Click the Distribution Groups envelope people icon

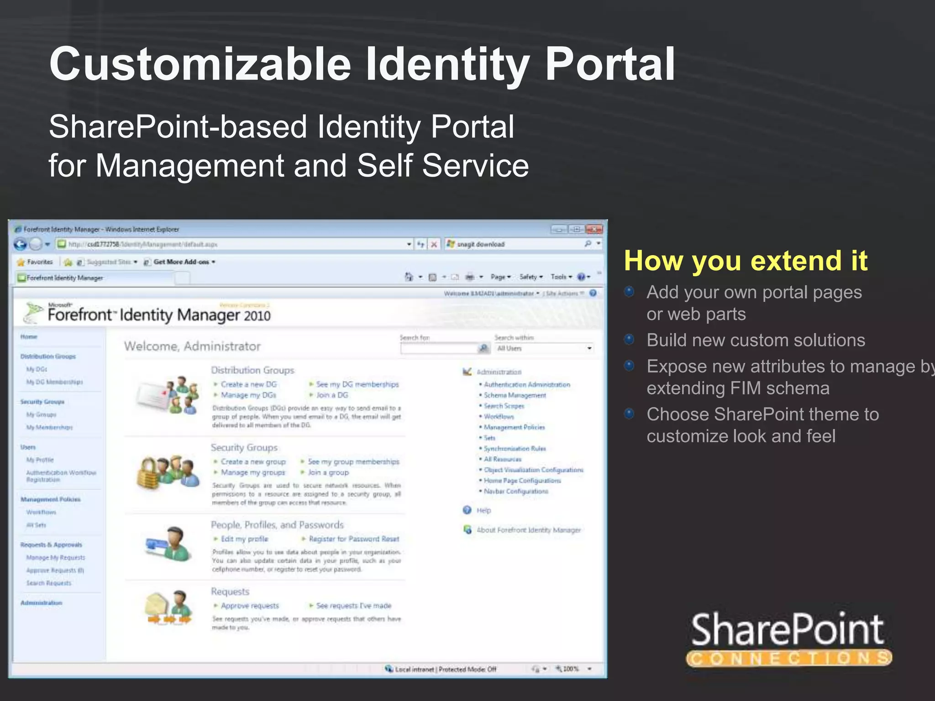tap(168, 395)
